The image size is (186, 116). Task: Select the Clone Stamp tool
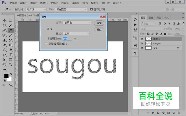point(4,40)
